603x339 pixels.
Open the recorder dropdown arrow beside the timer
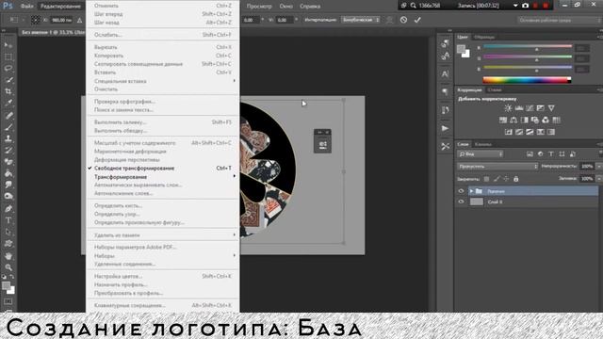[x=515, y=6]
